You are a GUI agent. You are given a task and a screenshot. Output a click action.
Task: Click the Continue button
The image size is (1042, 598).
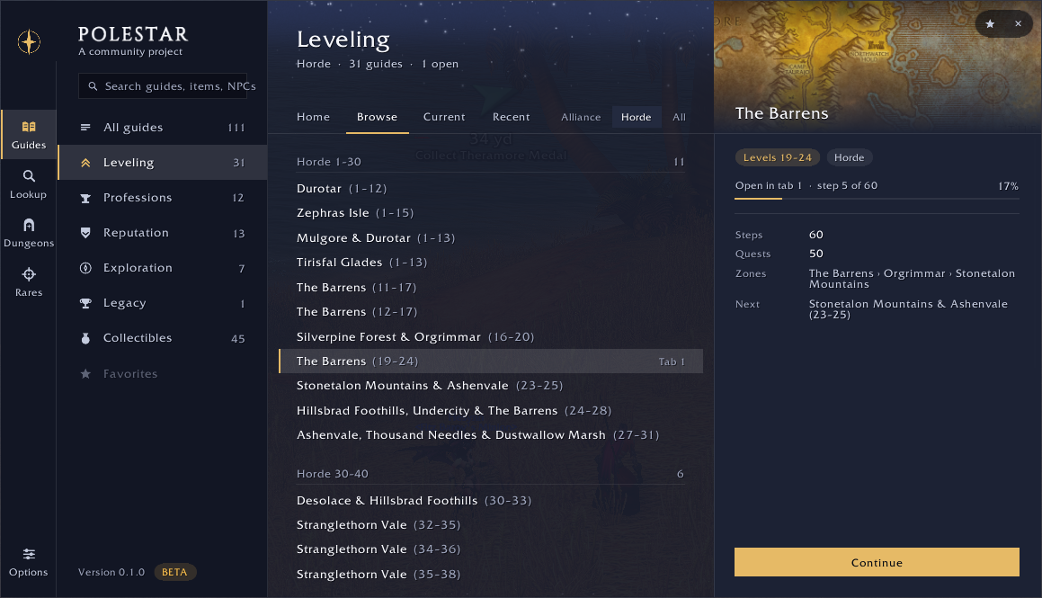(877, 562)
